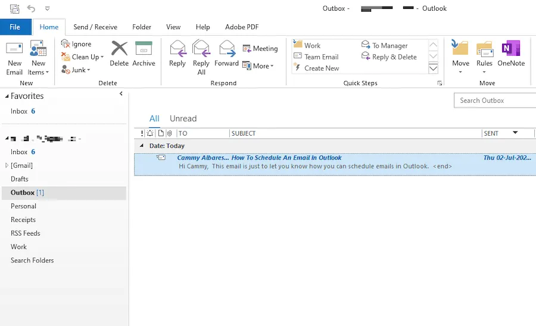The width and height of the screenshot is (536, 326).
Task: Sort by attachment paperclip column
Action: pyautogui.click(x=169, y=133)
